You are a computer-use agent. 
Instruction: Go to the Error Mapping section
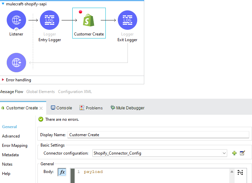click(x=15, y=146)
